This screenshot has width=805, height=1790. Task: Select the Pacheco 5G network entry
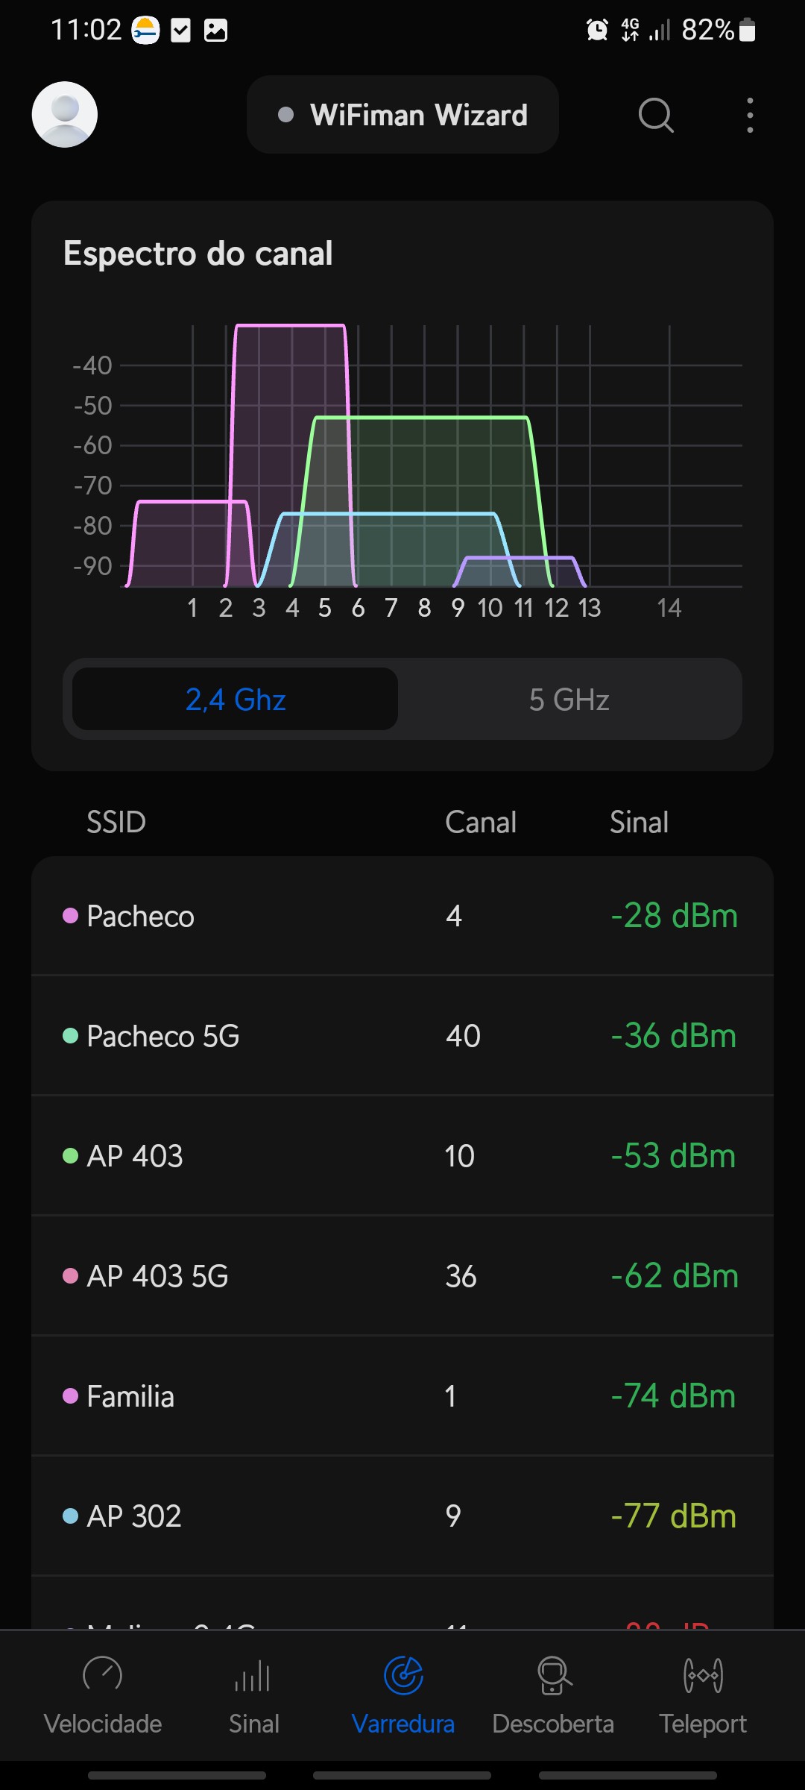(402, 1036)
